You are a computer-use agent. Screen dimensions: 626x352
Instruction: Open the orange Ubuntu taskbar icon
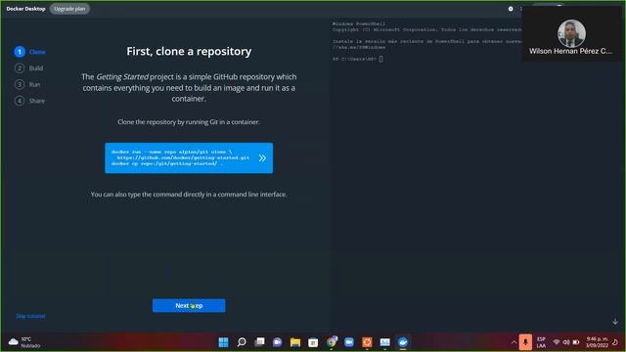point(367,342)
